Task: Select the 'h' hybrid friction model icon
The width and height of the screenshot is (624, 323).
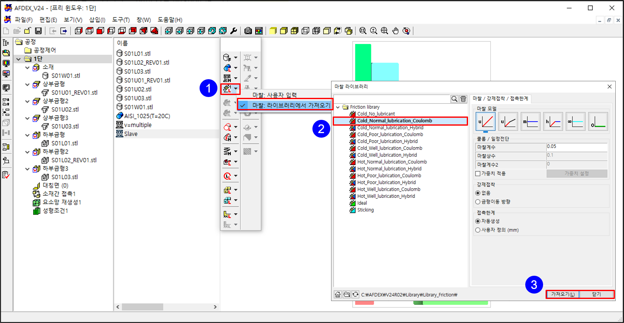Action: (553, 121)
